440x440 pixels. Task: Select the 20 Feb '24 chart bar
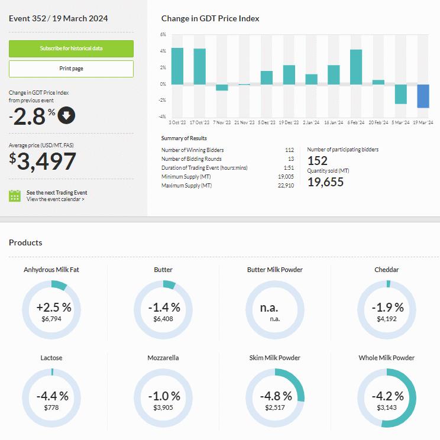coord(378,82)
